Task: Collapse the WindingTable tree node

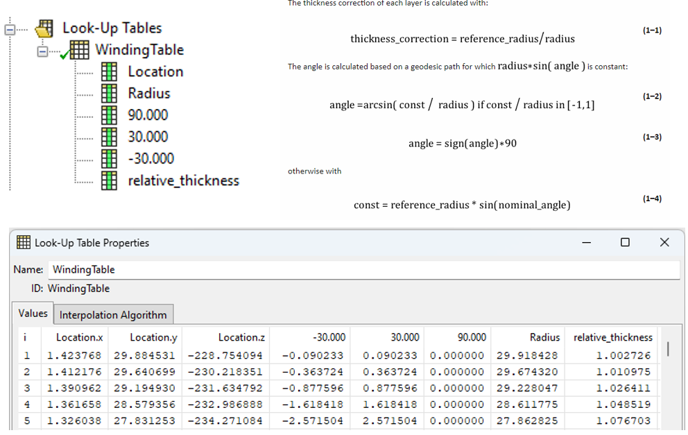Action: pos(44,51)
